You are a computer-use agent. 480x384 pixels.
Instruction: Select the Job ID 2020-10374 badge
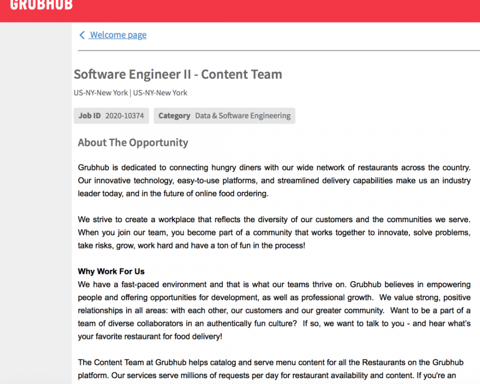tap(111, 116)
